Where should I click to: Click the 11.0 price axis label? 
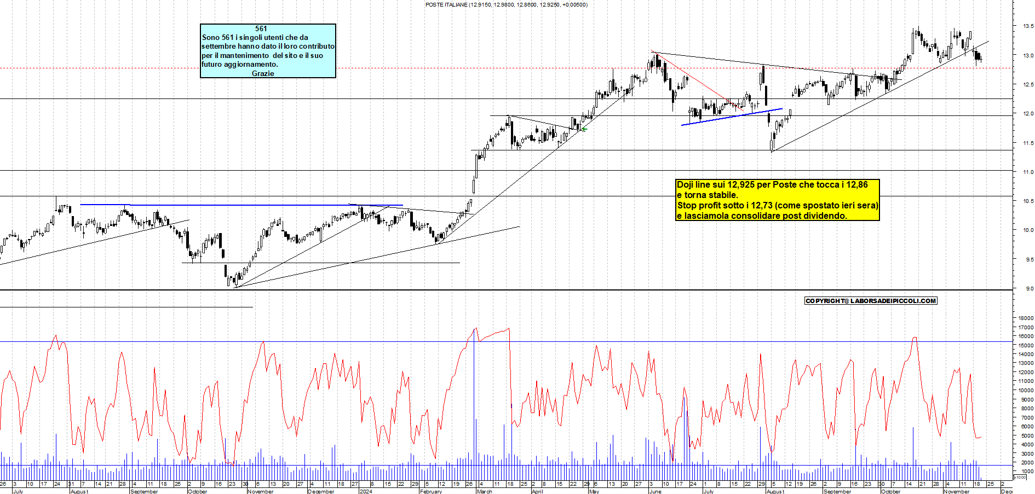coord(1028,172)
